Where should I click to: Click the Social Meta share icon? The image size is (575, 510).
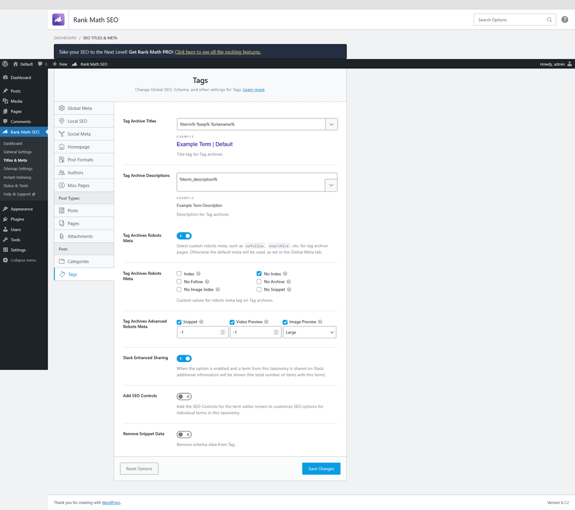click(x=62, y=134)
